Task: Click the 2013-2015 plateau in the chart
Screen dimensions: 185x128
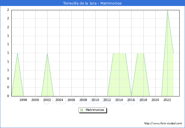Action: point(120,53)
